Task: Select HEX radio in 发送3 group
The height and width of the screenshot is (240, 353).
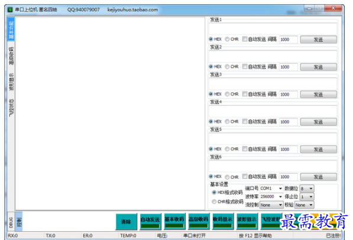Action: point(210,94)
